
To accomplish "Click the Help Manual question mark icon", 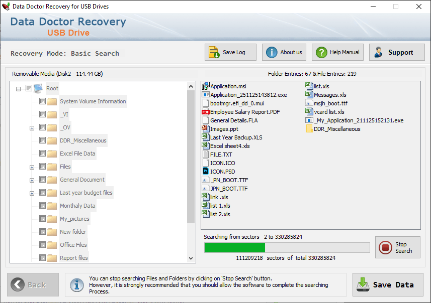I will 321,52.
